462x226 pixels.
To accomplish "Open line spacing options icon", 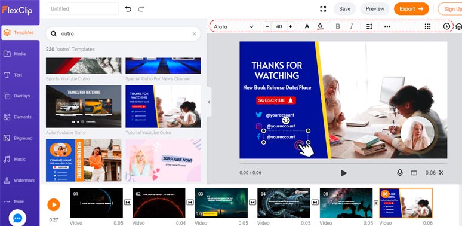I will (369, 26).
